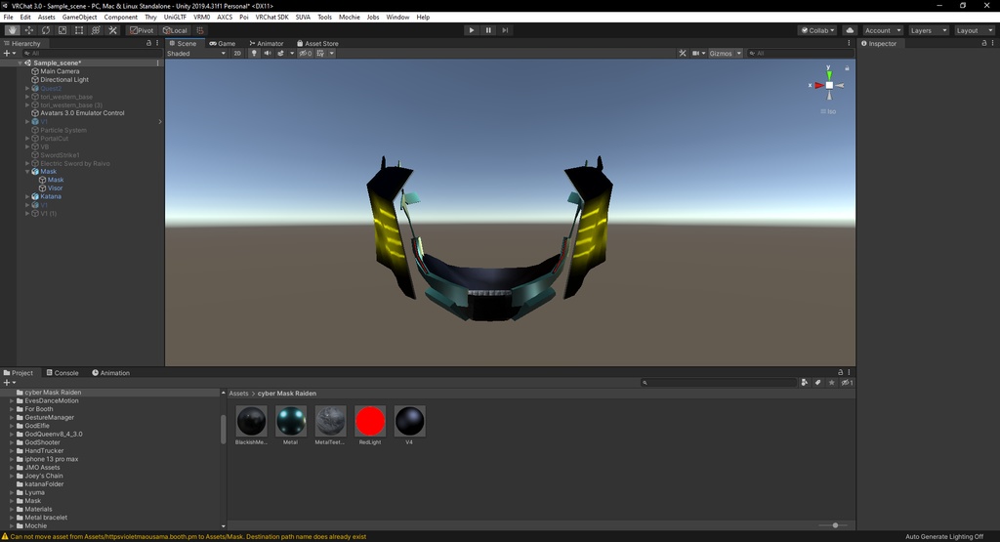Click the Project search field
Screen dimensions: 1000x542
719,383
